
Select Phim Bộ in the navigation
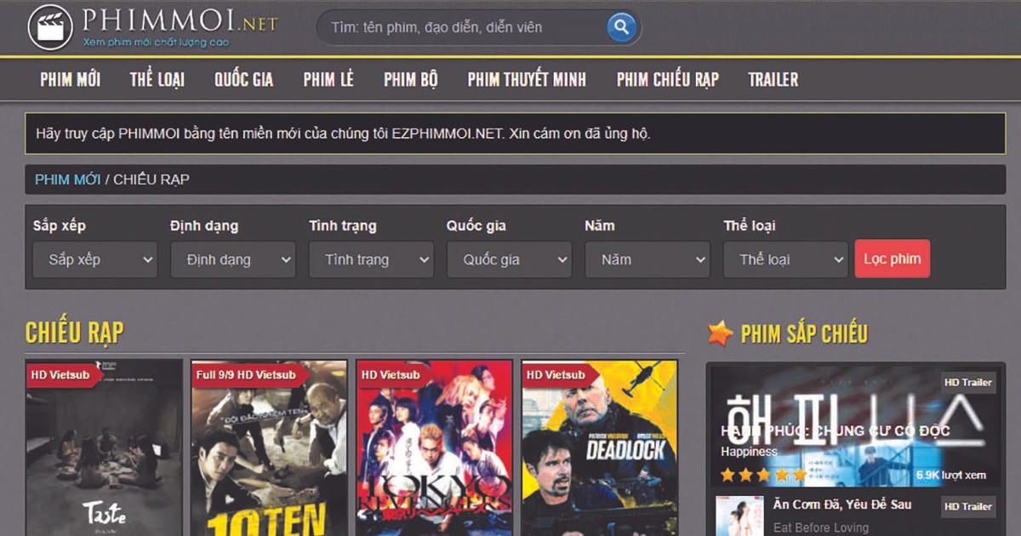tap(411, 80)
